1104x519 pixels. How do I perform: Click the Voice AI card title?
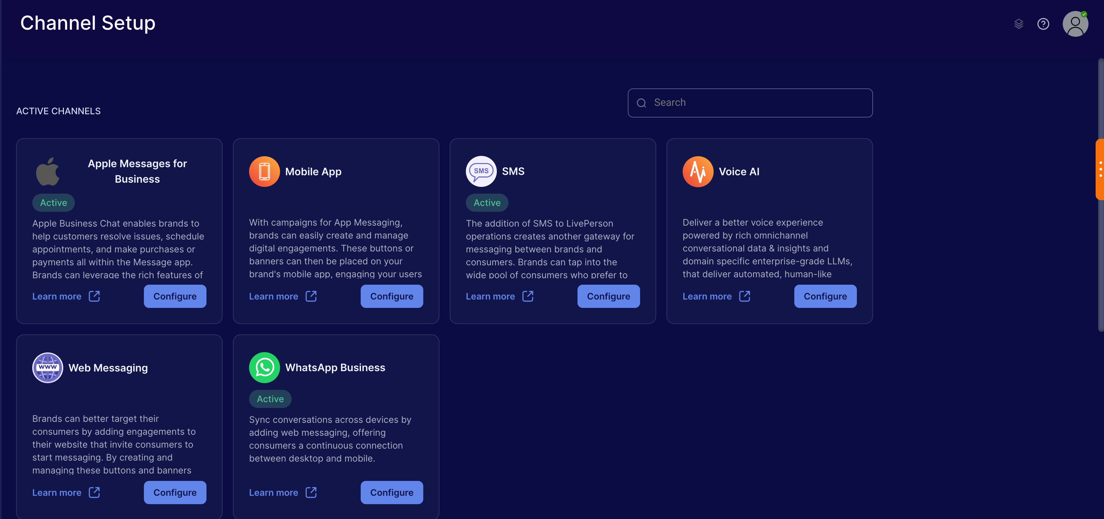(x=739, y=172)
